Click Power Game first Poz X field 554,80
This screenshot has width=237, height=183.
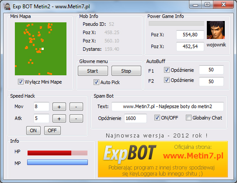pyautogui.click(x=190, y=35)
